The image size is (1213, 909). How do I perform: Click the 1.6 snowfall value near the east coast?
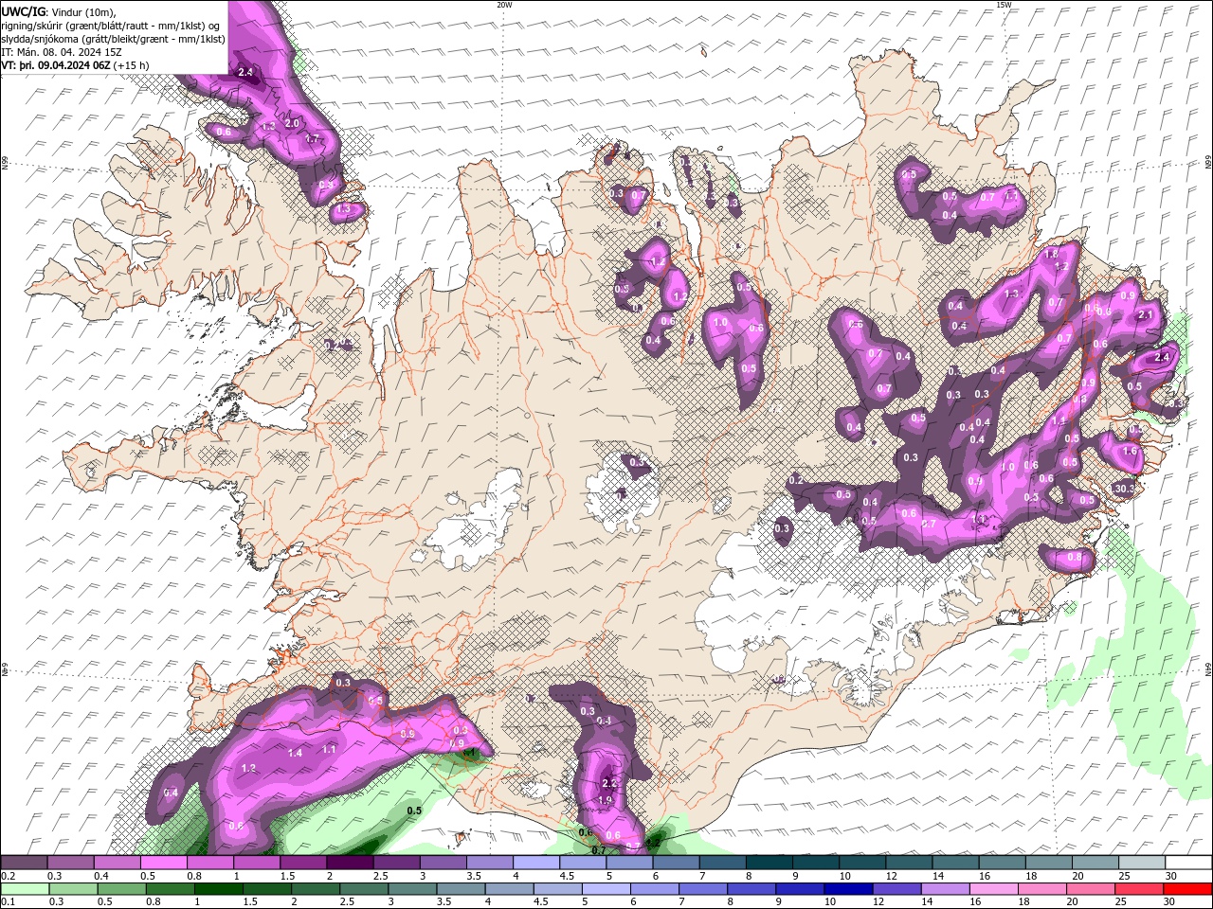click(x=1130, y=452)
